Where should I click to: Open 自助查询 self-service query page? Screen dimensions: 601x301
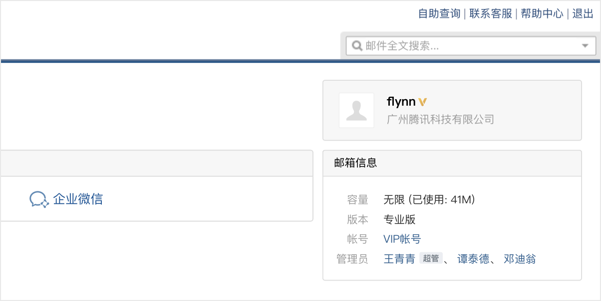(439, 13)
